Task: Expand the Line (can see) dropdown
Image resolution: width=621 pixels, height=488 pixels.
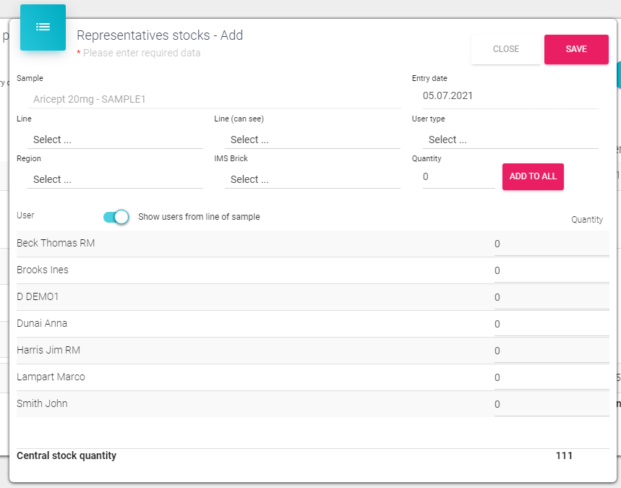Action: click(x=312, y=140)
